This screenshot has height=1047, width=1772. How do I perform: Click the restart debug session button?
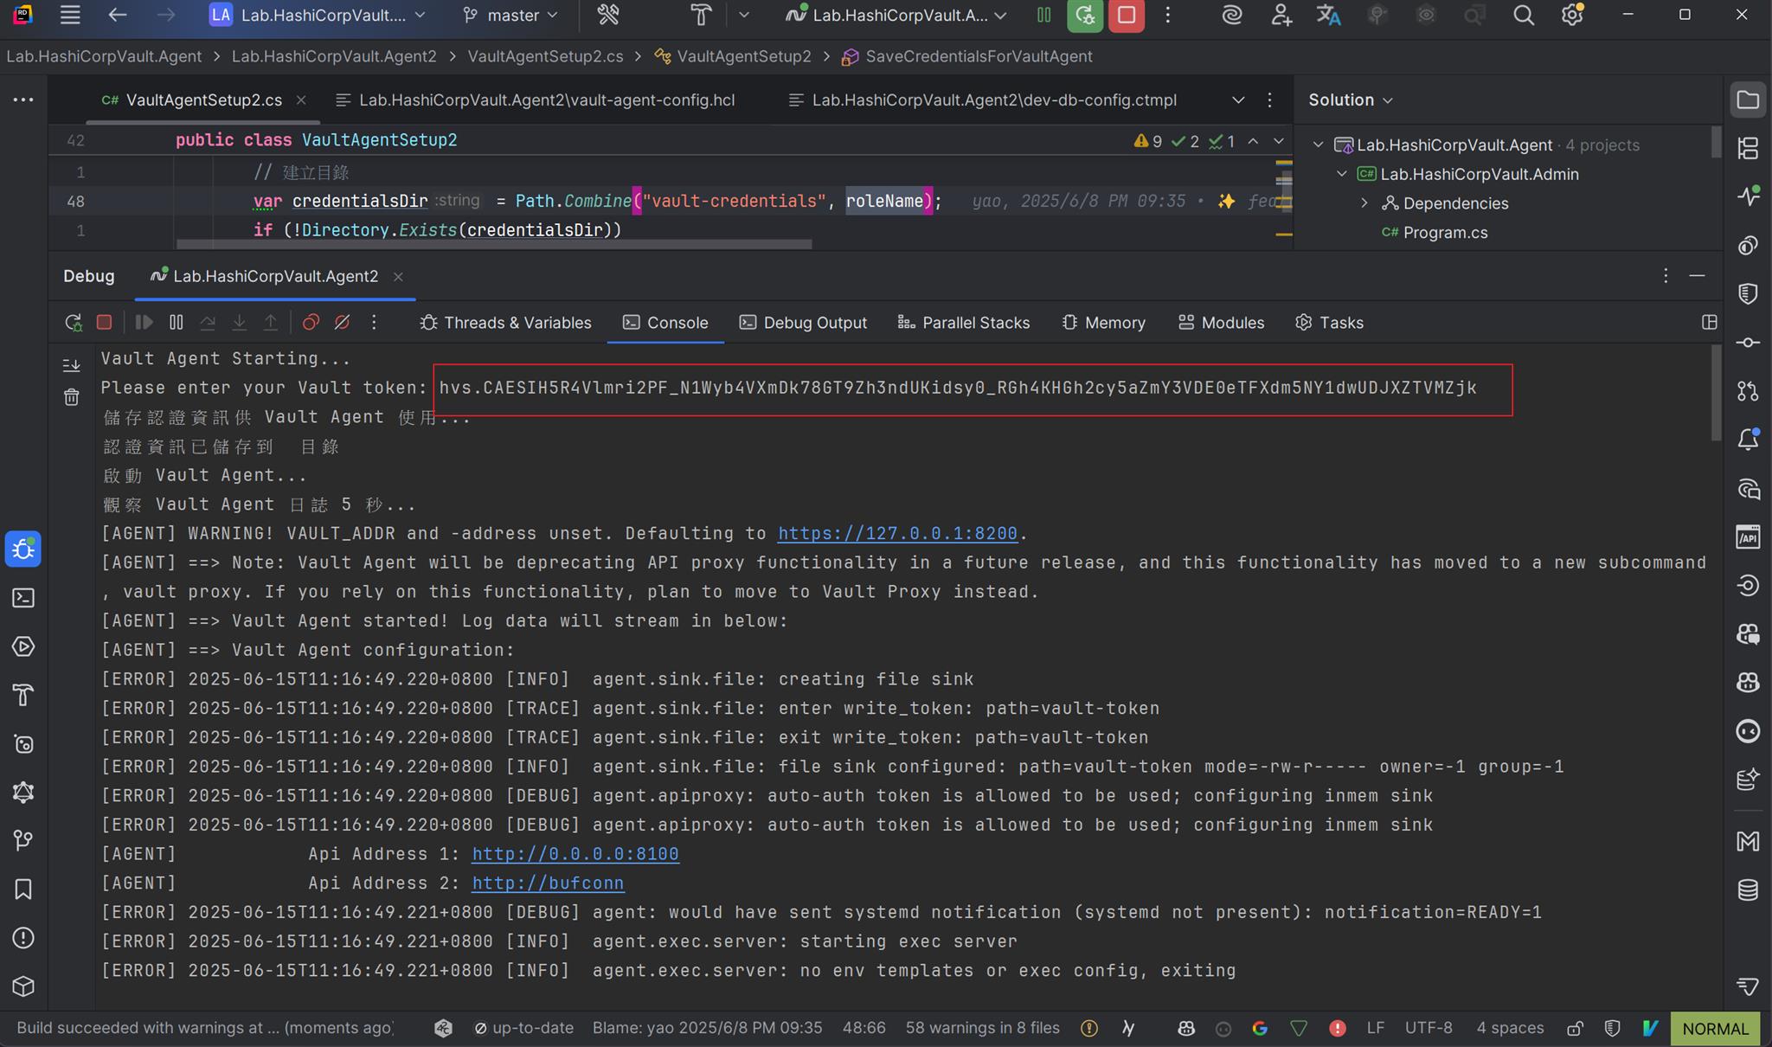(1085, 15)
